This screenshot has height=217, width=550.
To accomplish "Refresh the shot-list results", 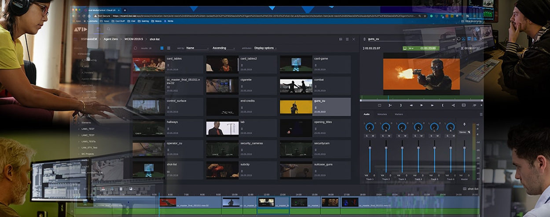I will (x=135, y=48).
